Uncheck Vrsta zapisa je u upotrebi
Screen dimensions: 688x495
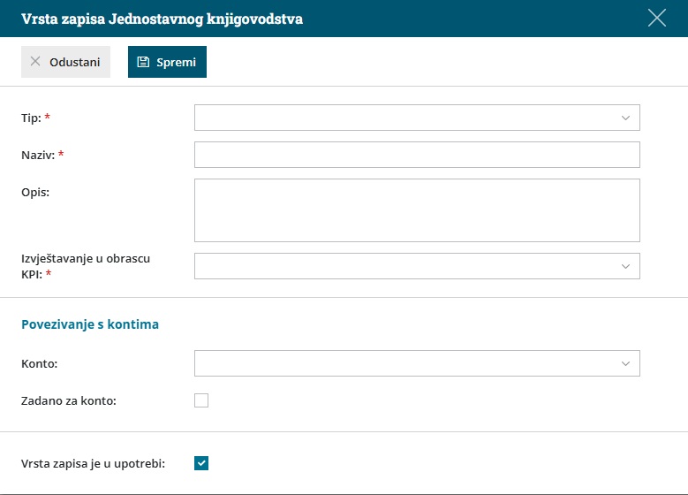coord(201,463)
